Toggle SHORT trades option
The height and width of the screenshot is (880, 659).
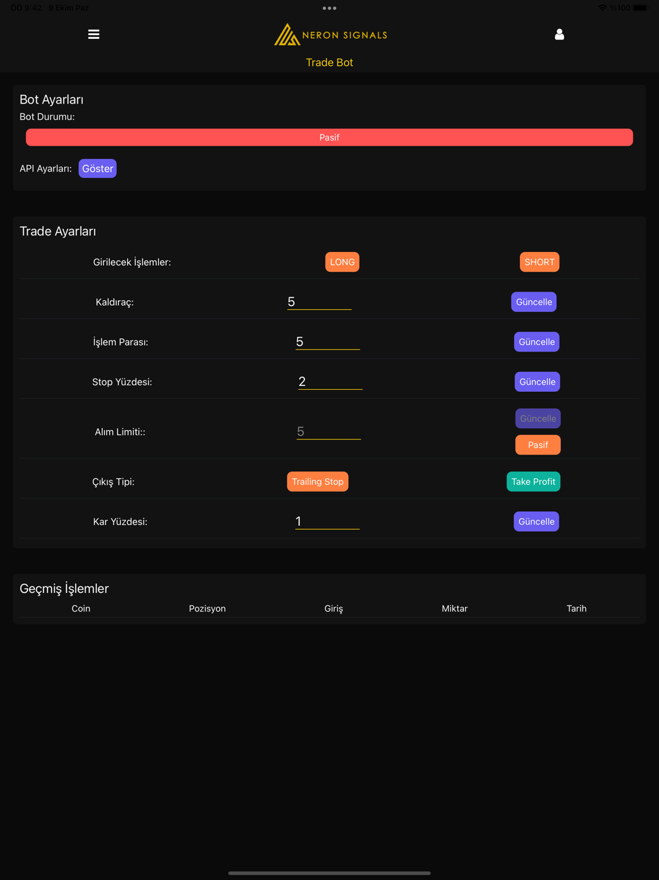[540, 262]
